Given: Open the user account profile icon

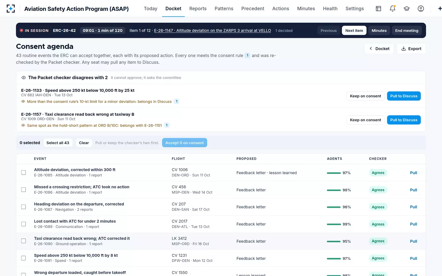Looking at the screenshot, I should tap(421, 9).
